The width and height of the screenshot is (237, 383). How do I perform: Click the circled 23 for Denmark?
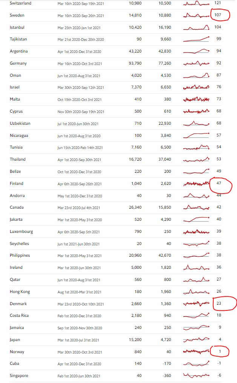[x=219, y=304]
